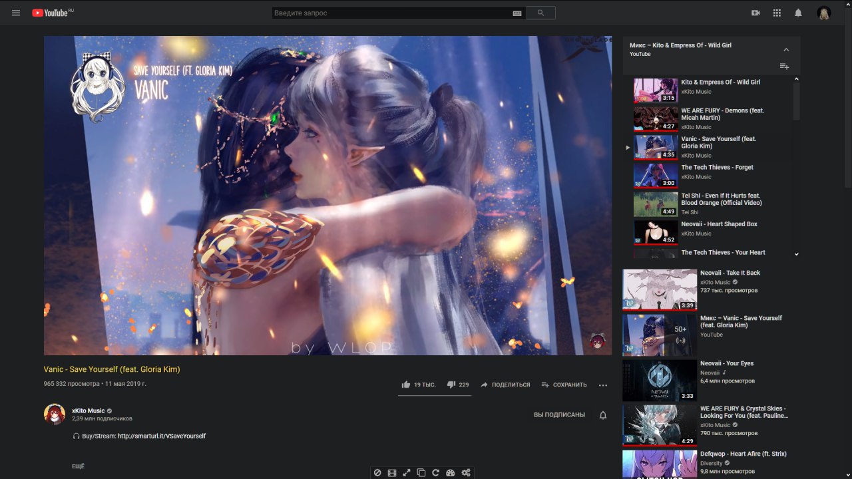Open xKito Music channel name link

tap(89, 411)
